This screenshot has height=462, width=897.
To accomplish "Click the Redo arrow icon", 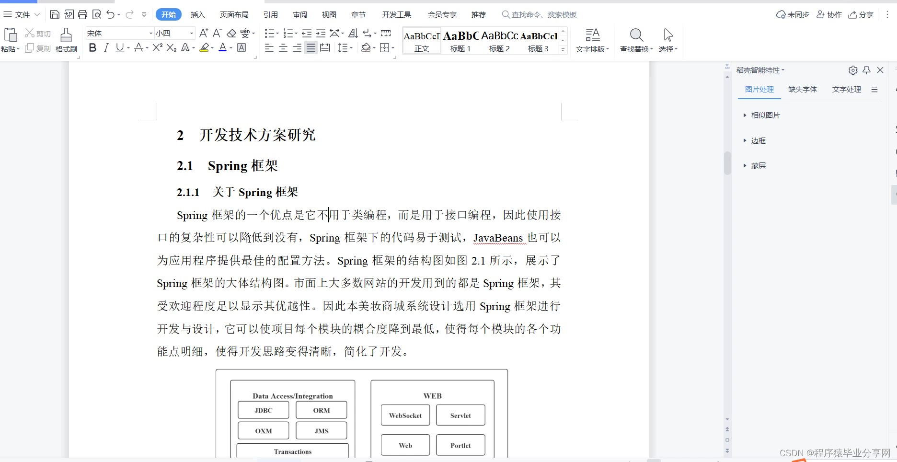I will [129, 14].
